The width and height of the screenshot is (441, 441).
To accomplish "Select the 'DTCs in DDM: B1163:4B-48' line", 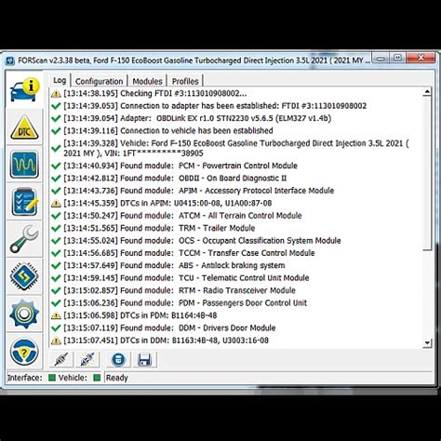I will click(160, 341).
